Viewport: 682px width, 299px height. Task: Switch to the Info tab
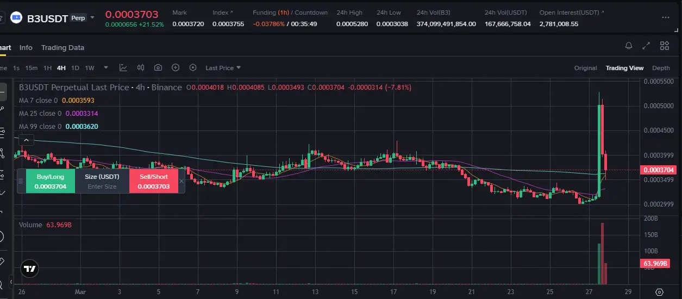[x=26, y=47]
